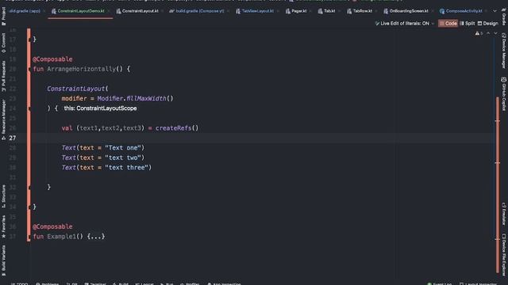Switch to TabRow.kt tab
This screenshot has width=508, height=285.
(360, 11)
